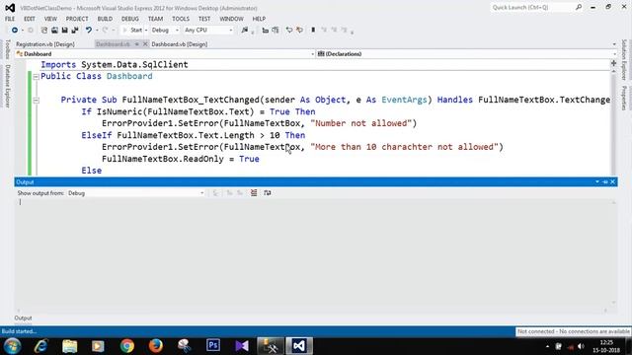This screenshot has width=632, height=355.
Task: Open the Debug configuration dropdown
Action: click(x=177, y=31)
